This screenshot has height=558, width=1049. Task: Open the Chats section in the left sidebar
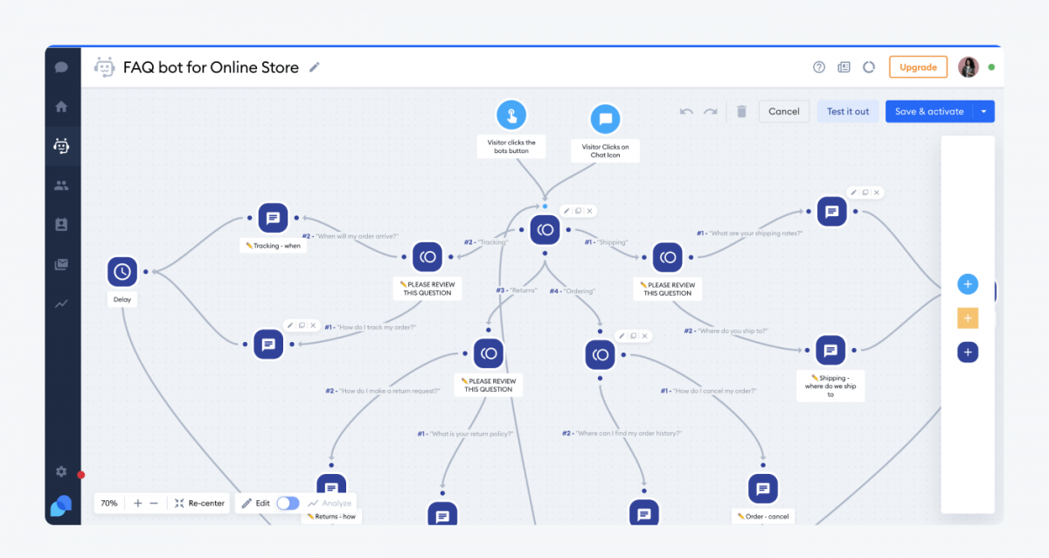[61, 66]
